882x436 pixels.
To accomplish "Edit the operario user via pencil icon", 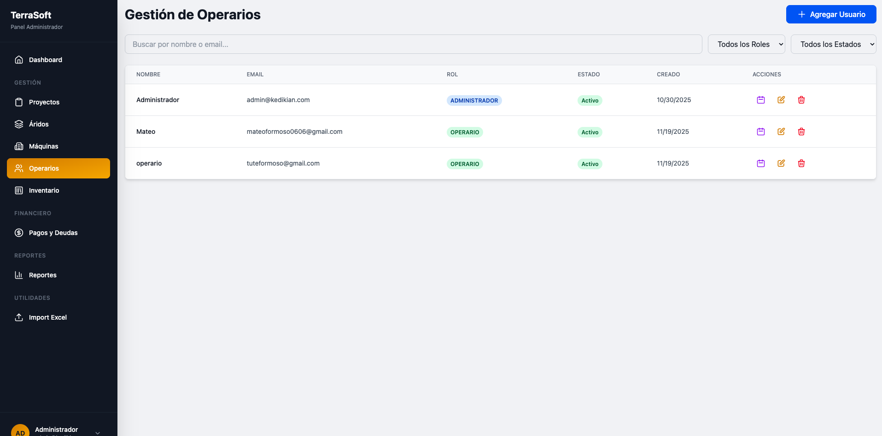I will pyautogui.click(x=781, y=163).
